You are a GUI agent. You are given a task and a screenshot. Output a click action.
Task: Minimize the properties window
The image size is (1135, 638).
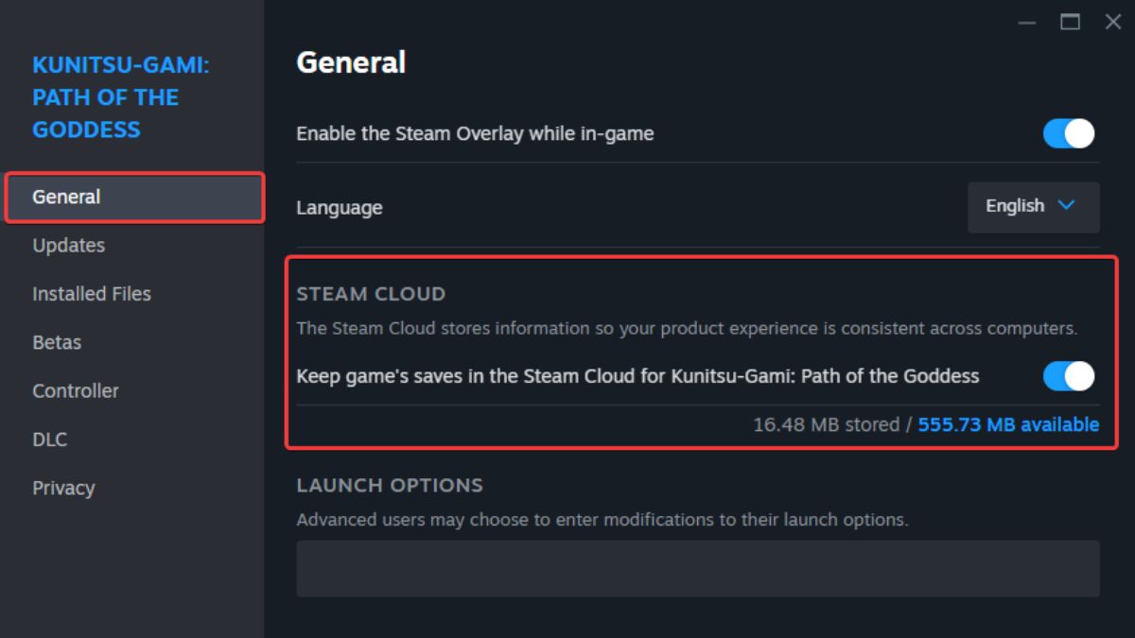tap(1026, 21)
